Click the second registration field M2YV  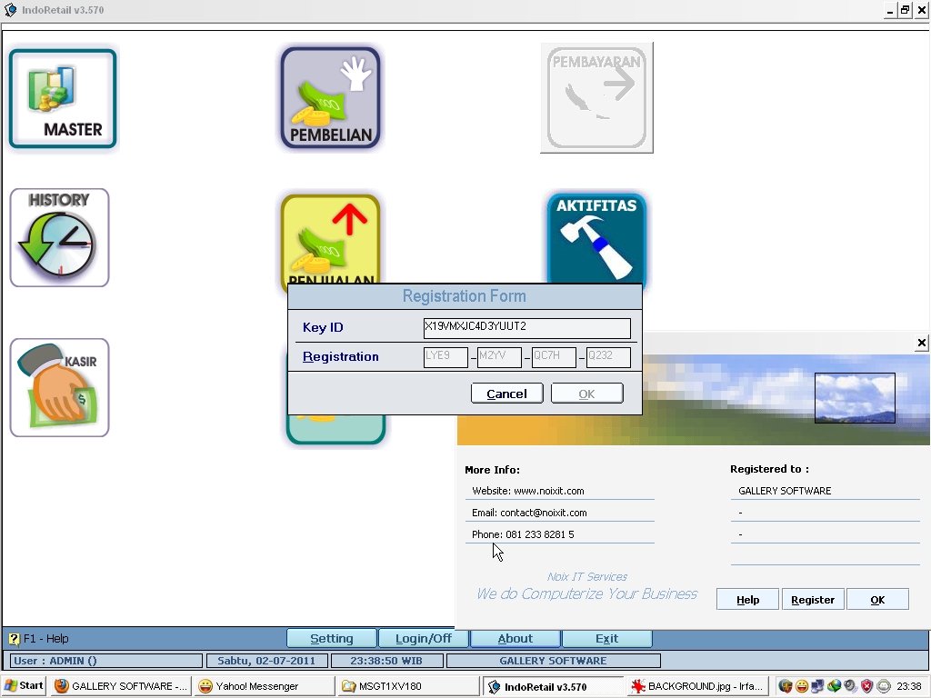point(499,357)
